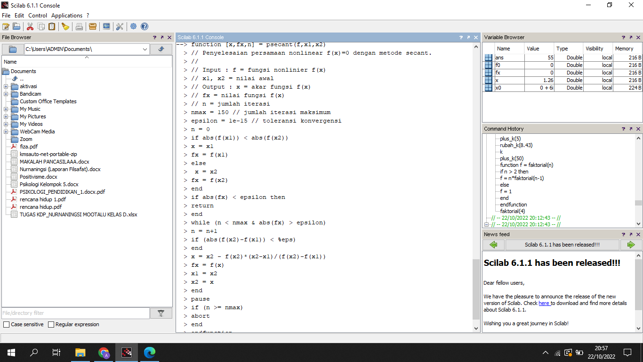The image size is (643, 362).
Task: Open the Control menu
Action: (38, 16)
